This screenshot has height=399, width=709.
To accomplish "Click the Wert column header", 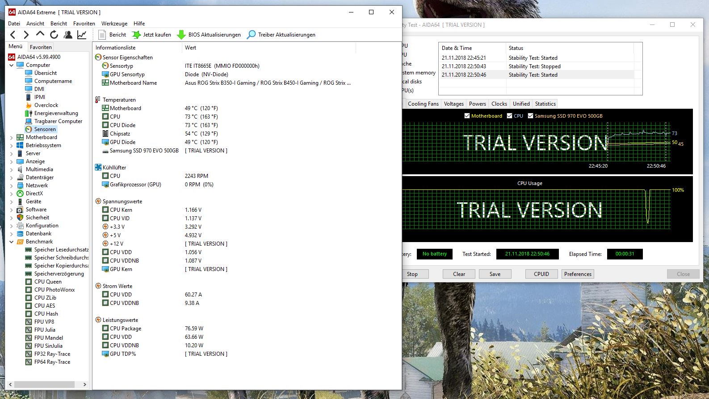I will [269, 48].
